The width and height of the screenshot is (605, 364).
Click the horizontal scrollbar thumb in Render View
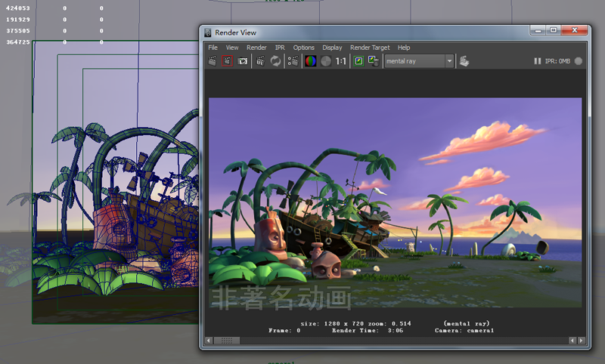[x=227, y=341]
